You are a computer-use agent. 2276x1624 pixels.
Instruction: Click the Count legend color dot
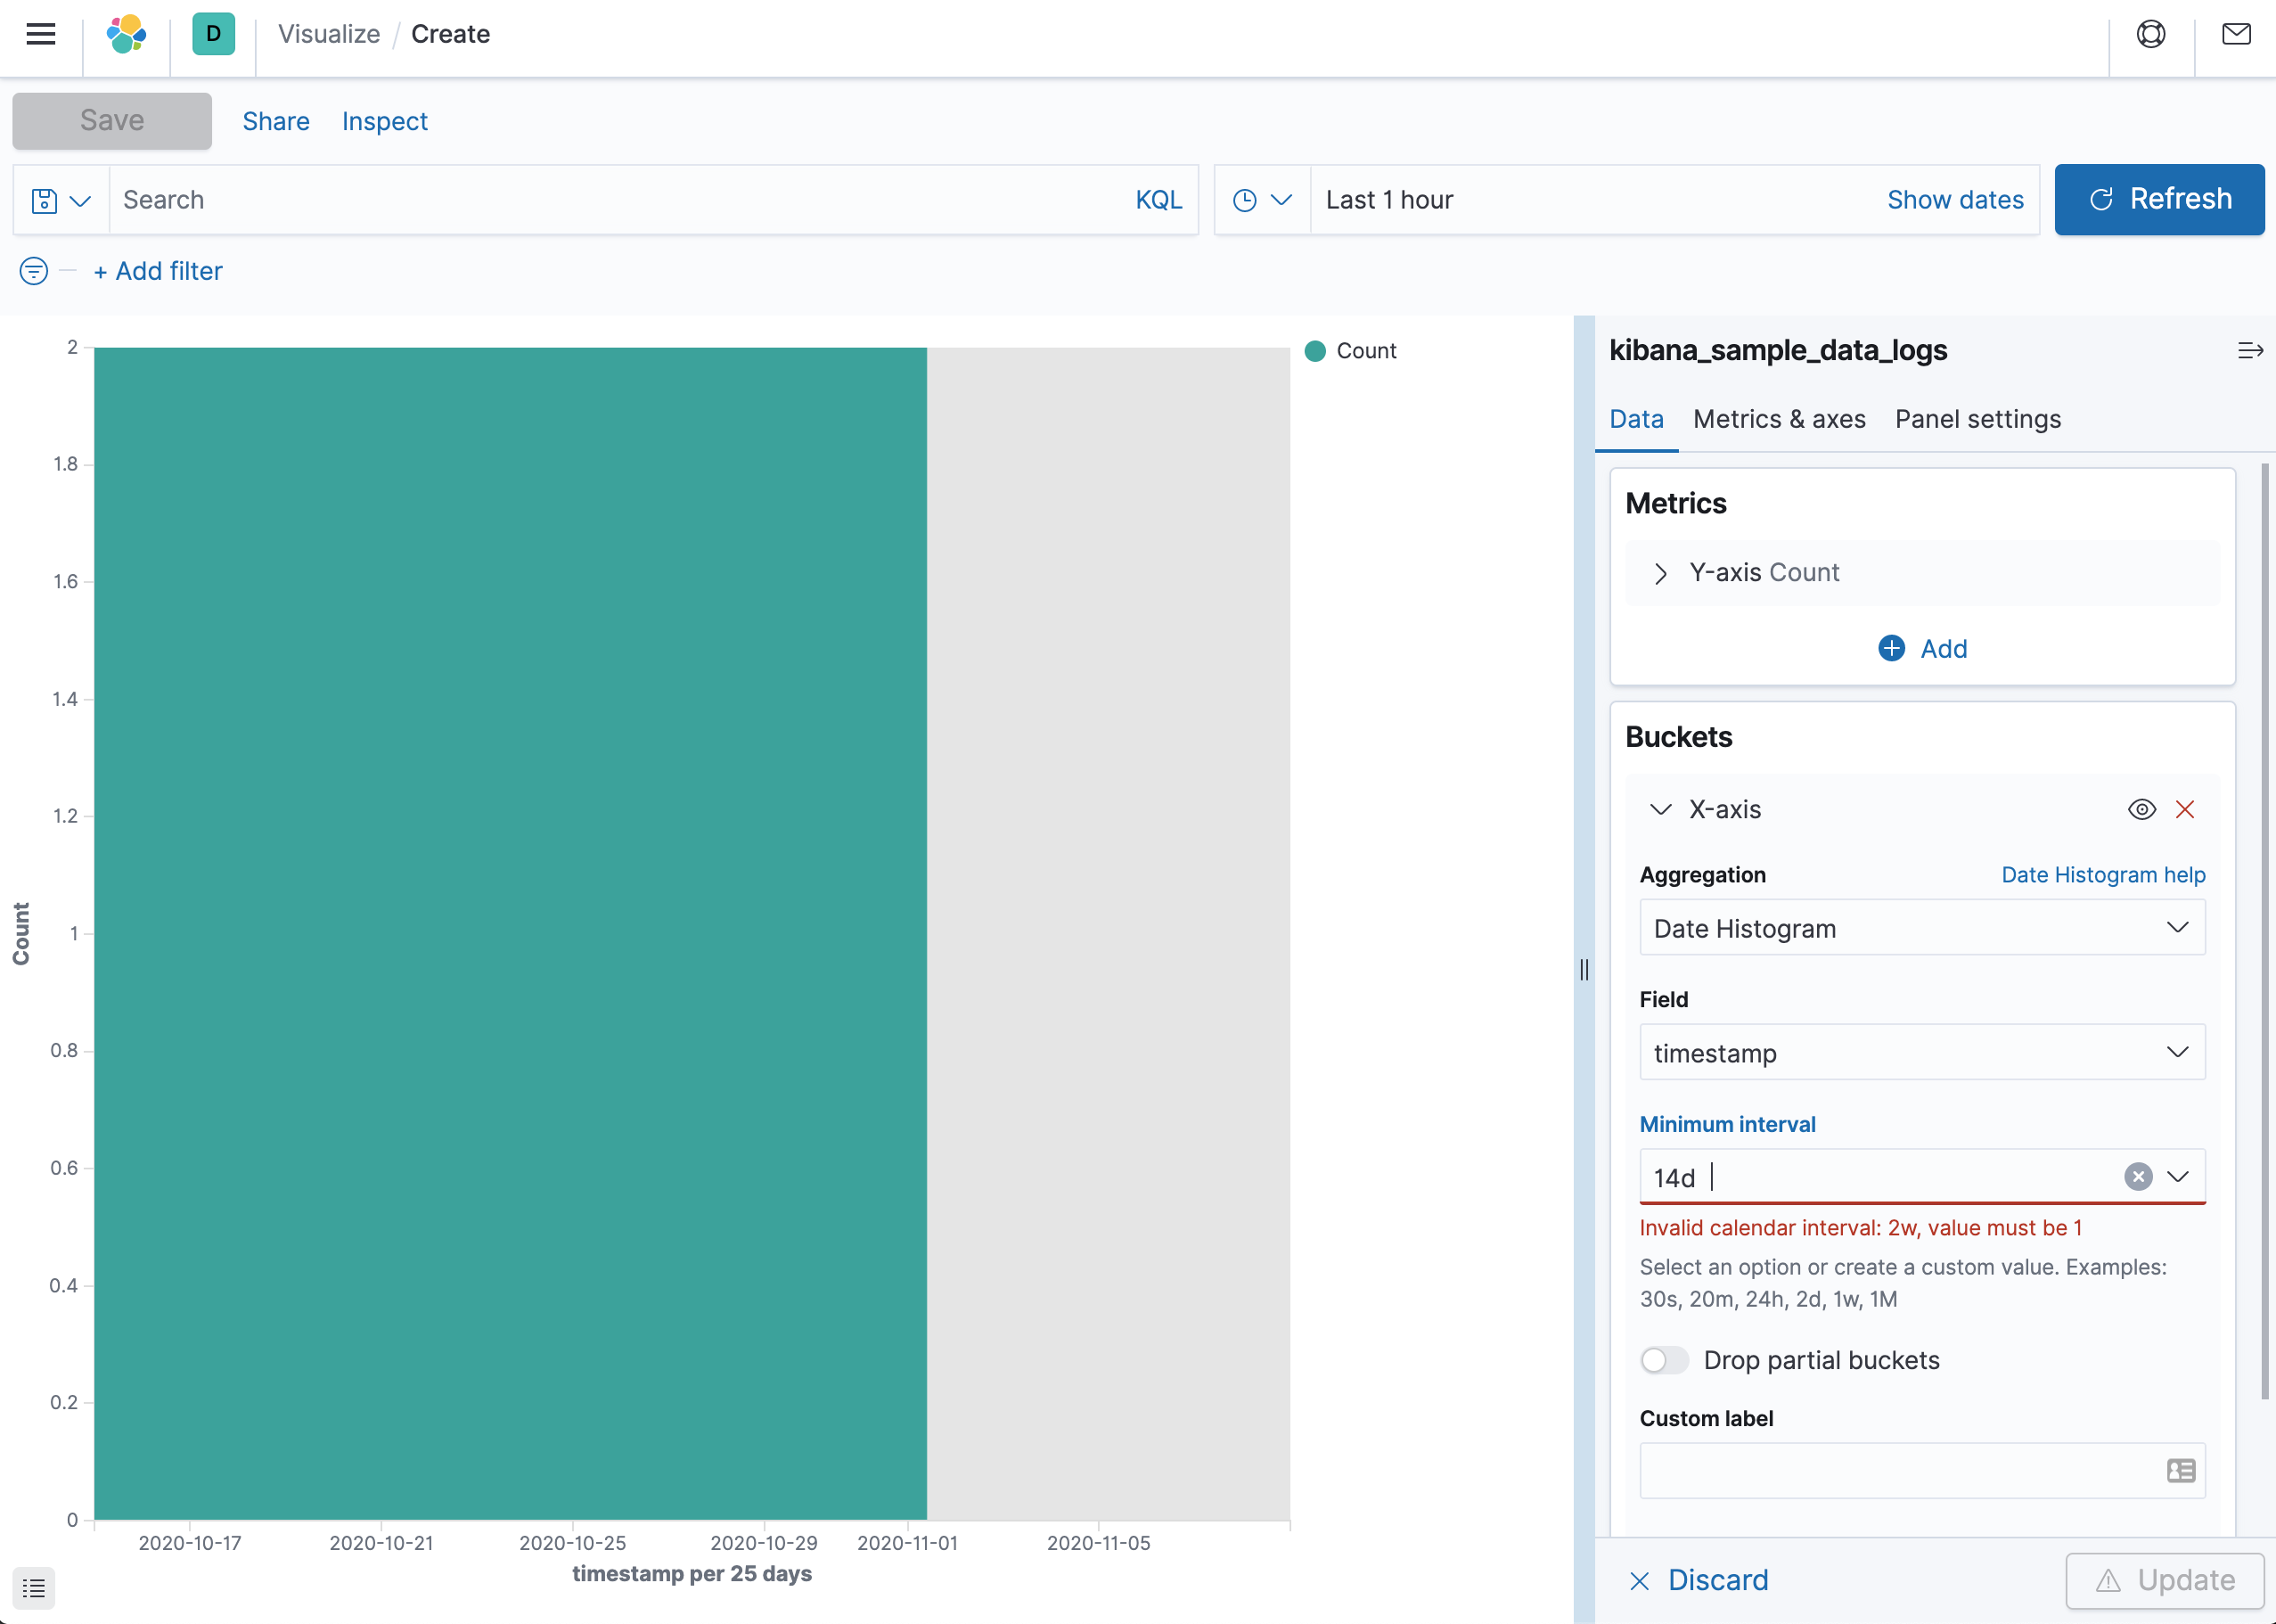[x=1315, y=351]
